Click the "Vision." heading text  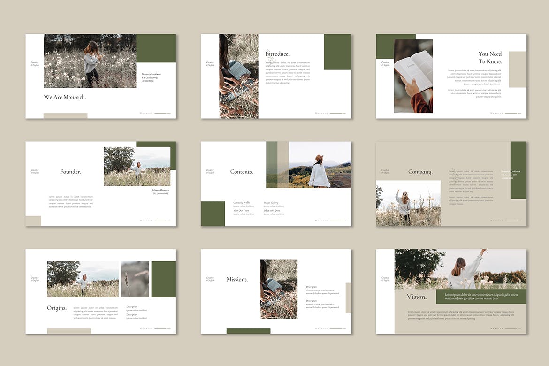click(416, 297)
